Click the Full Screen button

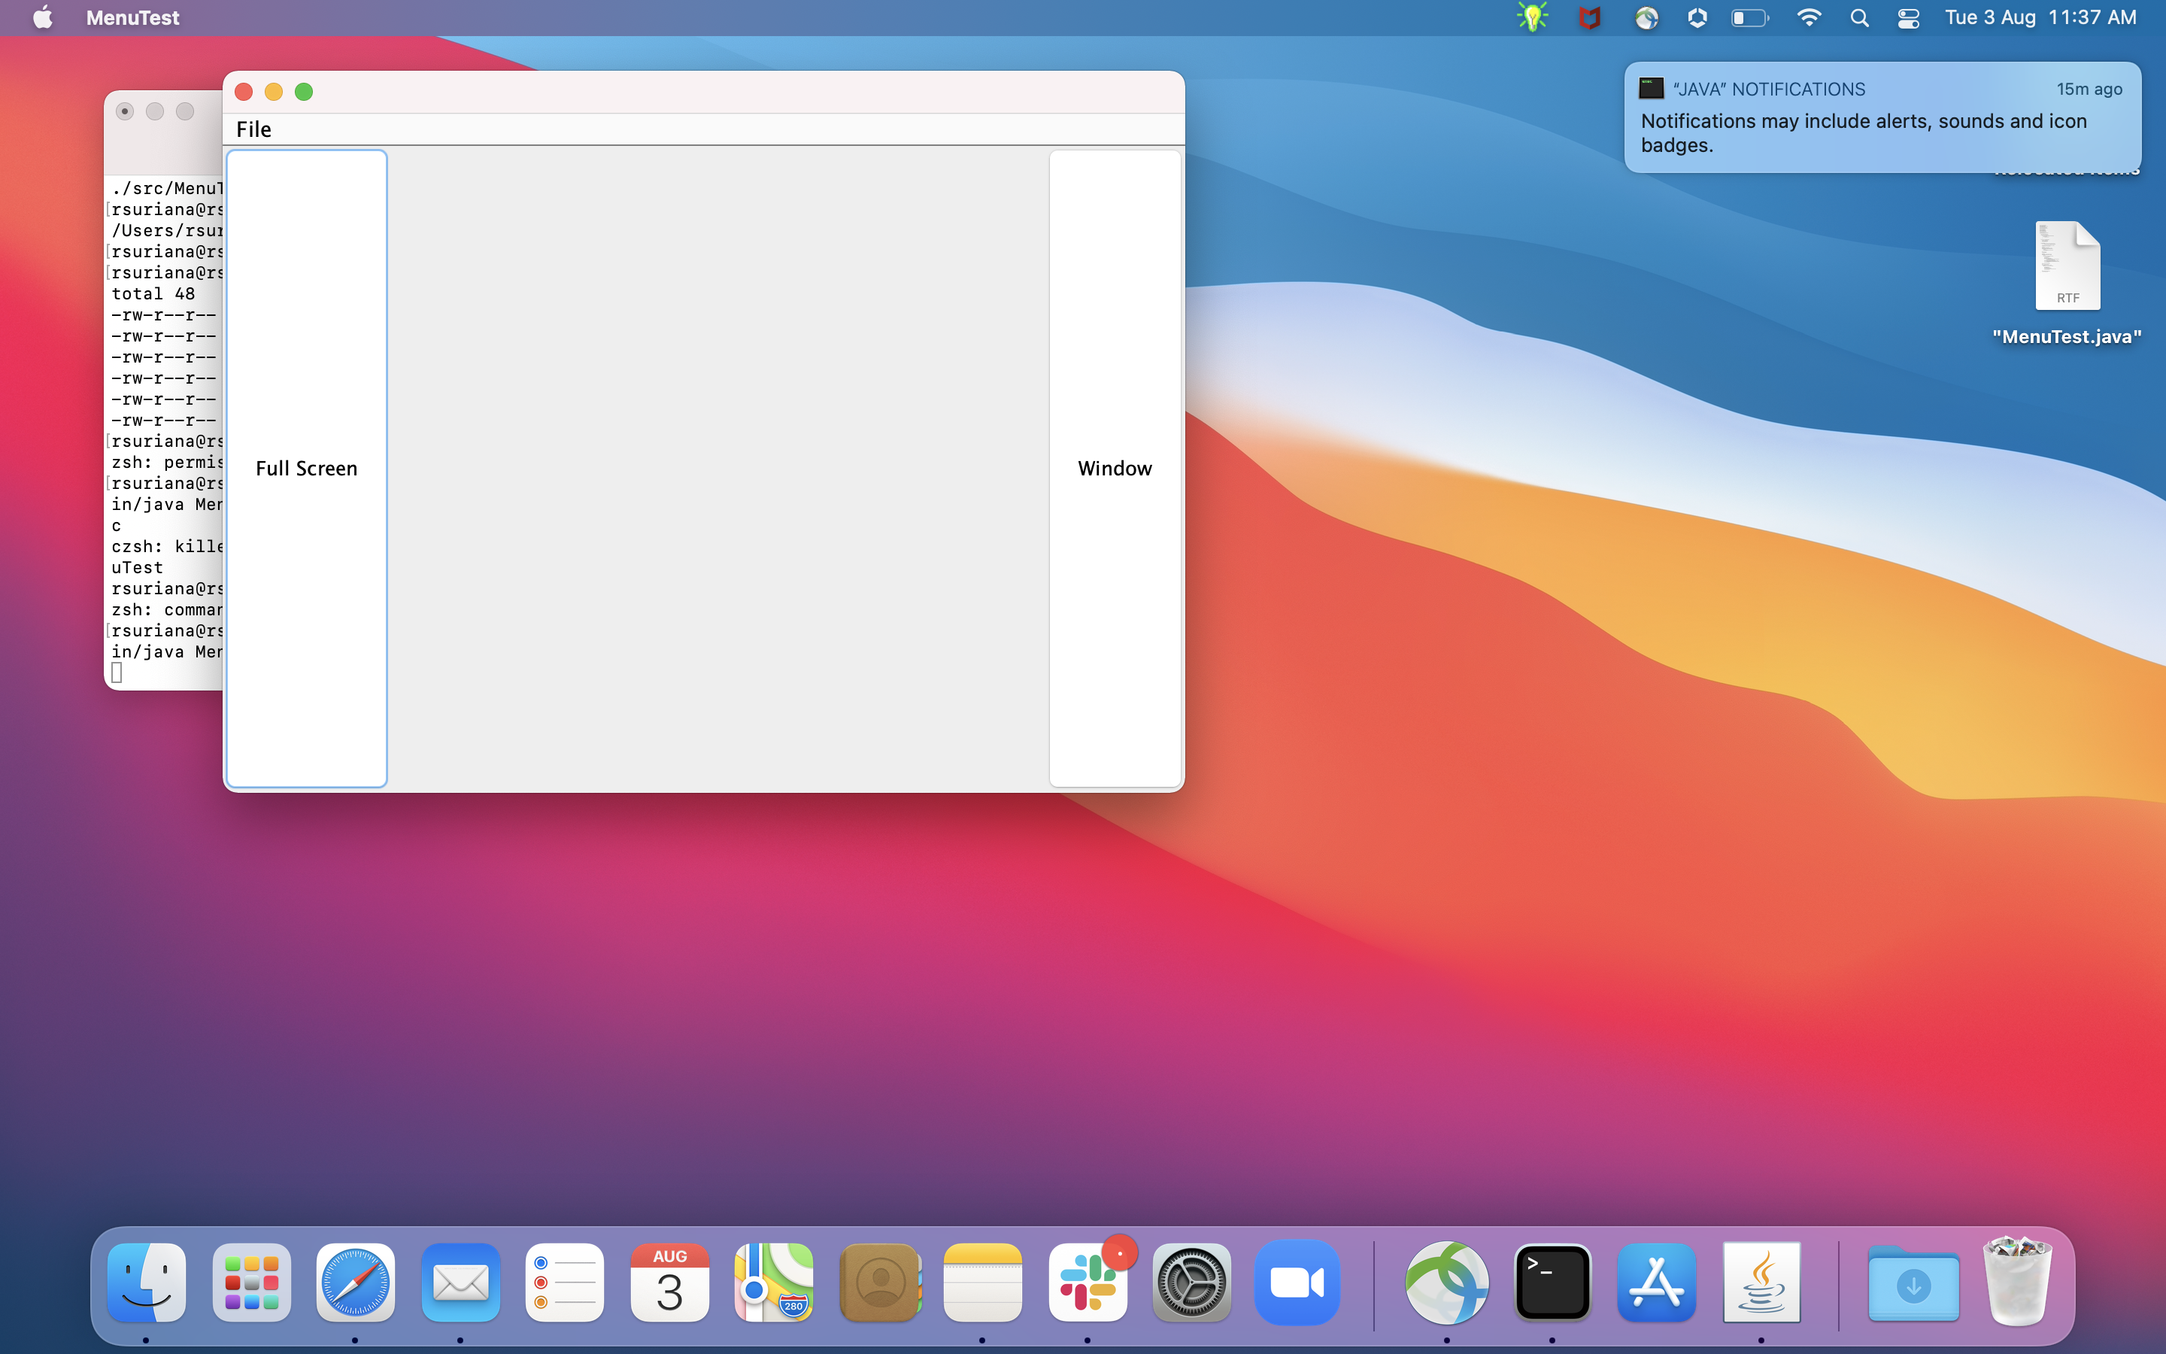pyautogui.click(x=306, y=469)
